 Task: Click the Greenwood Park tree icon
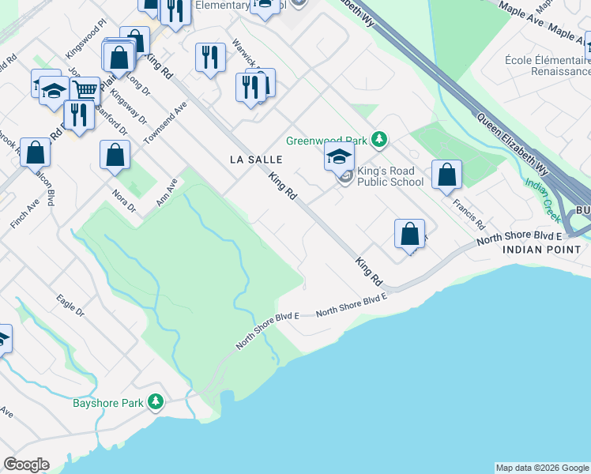pos(379,139)
